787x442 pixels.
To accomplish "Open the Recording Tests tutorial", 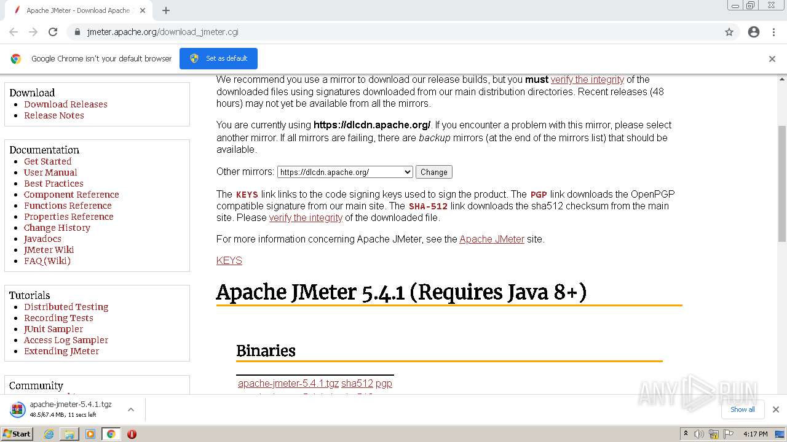I will point(58,318).
